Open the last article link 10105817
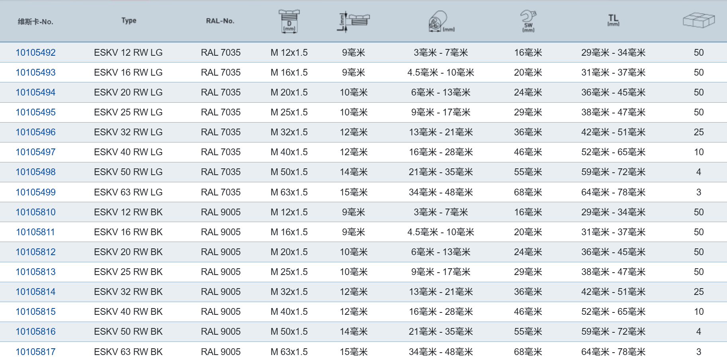Screen dimensions: 727x361 [x=35, y=352]
